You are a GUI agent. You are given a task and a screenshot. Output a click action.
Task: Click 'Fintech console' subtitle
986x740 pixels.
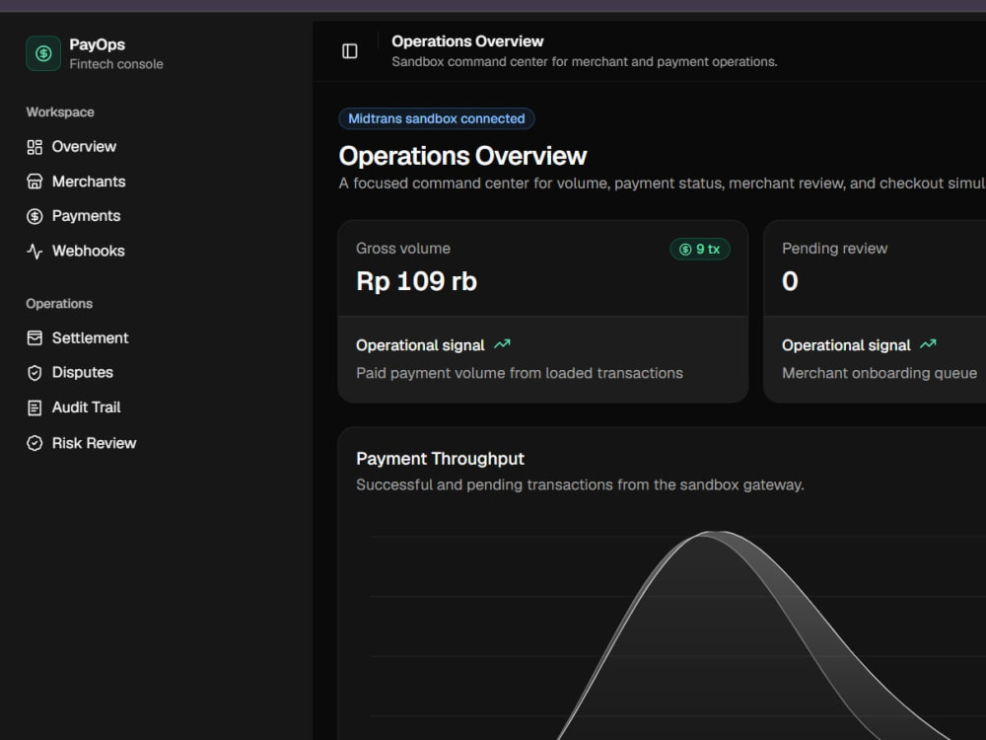click(x=115, y=64)
